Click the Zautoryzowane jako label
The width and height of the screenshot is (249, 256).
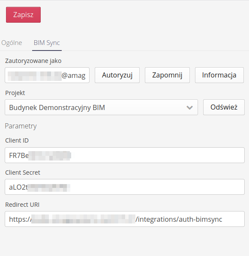point(33,61)
